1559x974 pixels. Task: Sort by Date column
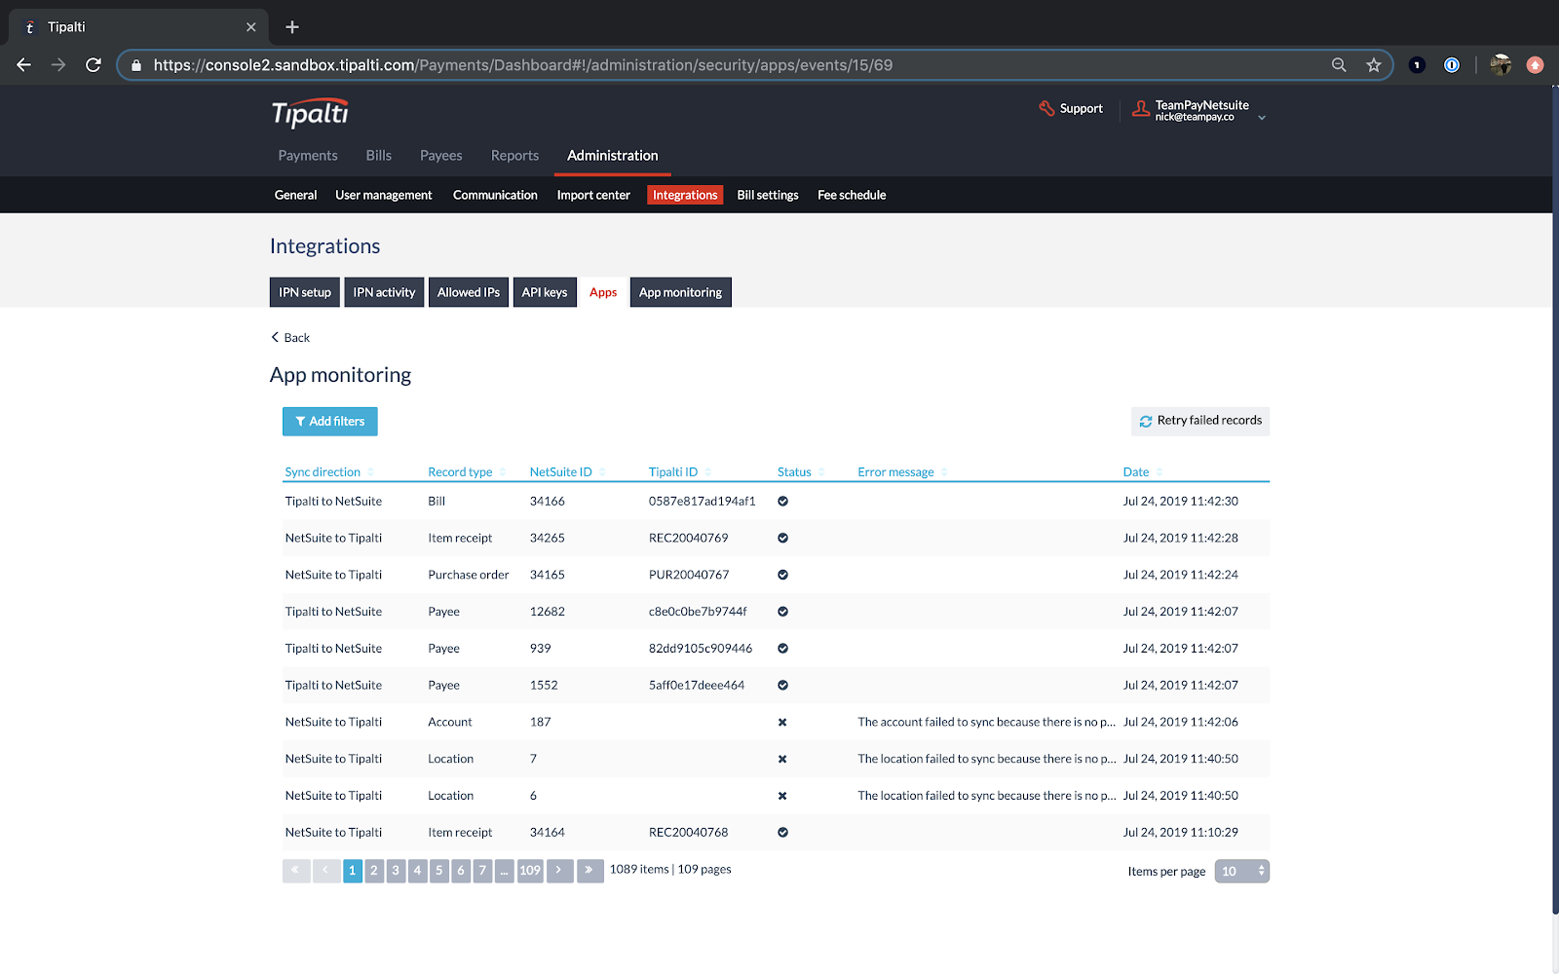tap(1143, 472)
